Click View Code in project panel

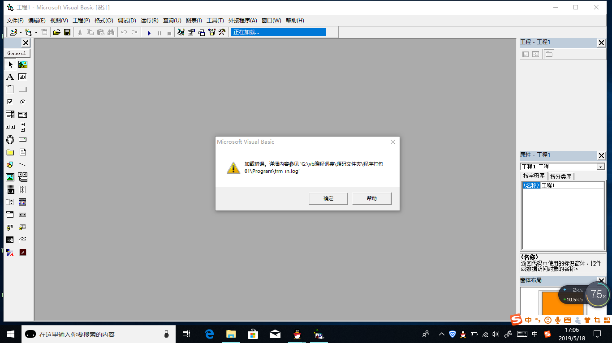[x=526, y=54]
